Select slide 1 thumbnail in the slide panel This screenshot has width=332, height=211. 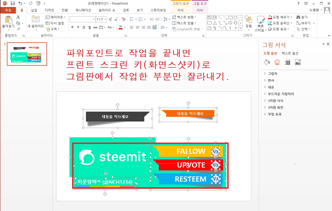[x=27, y=54]
